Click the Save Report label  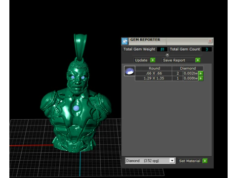178,60
